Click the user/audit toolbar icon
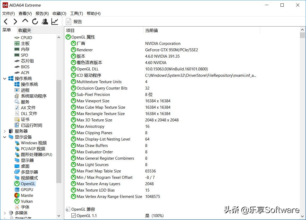The width and height of the screenshot is (306, 220). (x=45, y=21)
